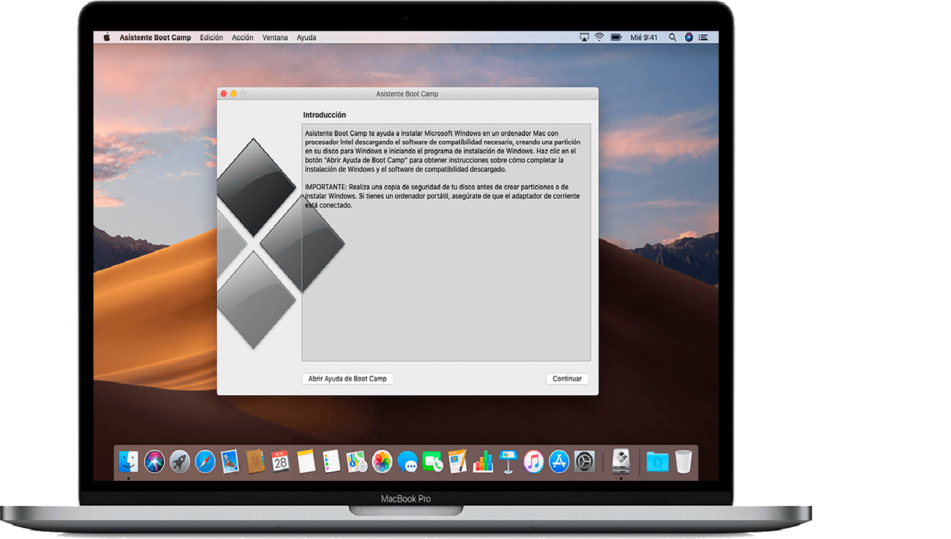
Task: Open Keynote podium icon in dock
Action: tap(509, 461)
